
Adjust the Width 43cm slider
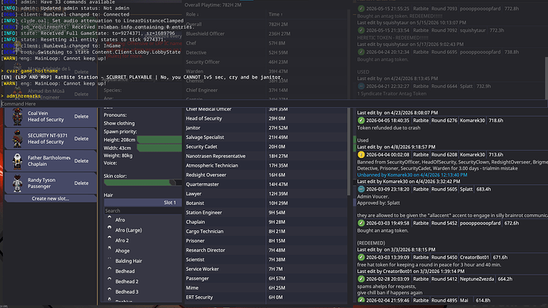(160, 148)
